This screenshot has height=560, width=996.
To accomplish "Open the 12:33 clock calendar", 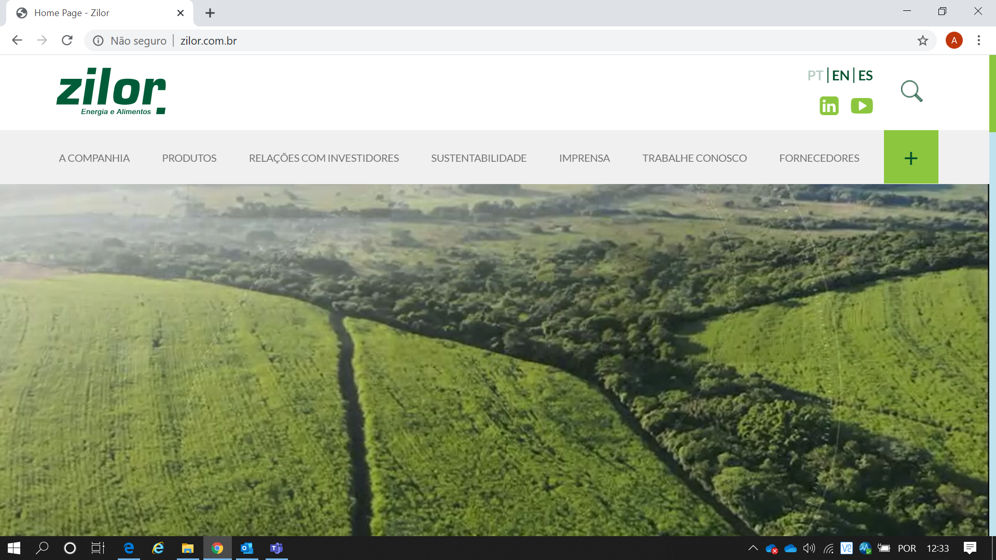I will click(938, 548).
